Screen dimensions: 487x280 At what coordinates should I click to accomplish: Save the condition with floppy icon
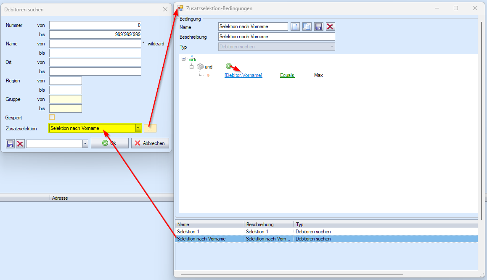pyautogui.click(x=318, y=26)
